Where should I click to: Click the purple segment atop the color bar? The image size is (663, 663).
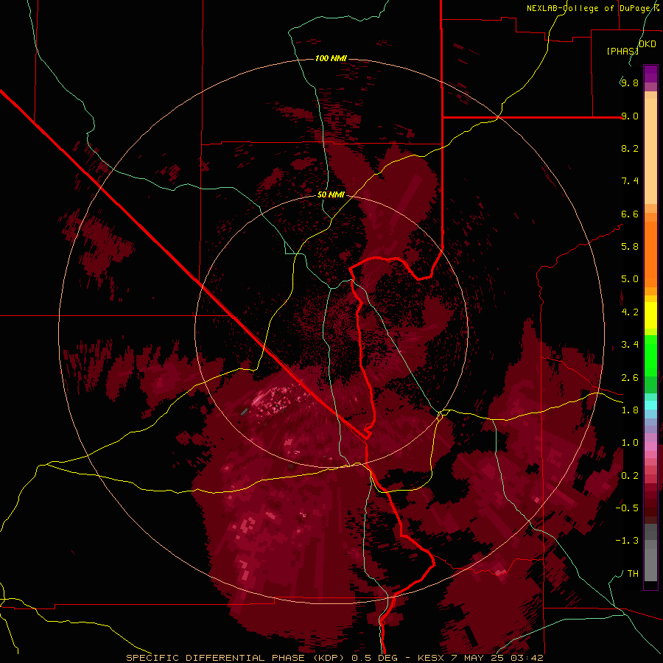[650, 74]
